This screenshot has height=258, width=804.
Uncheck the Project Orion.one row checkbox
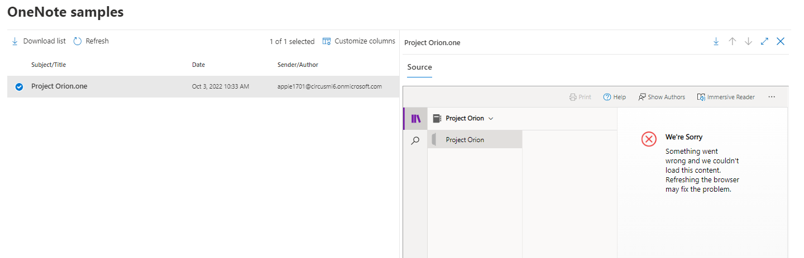[x=19, y=87]
